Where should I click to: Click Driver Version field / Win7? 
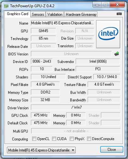coord(76,107)
